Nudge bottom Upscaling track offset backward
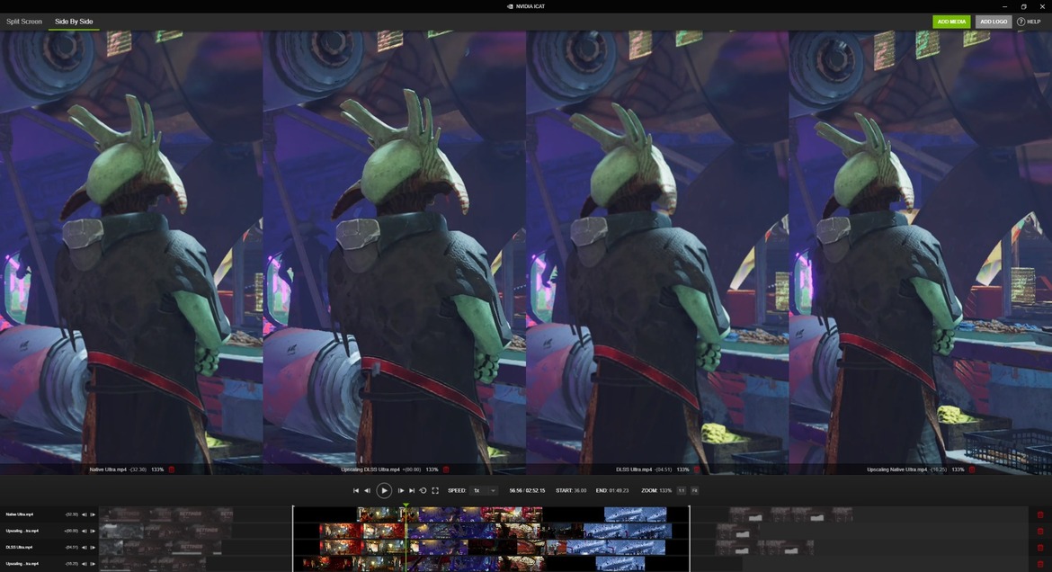1052x572 pixels. (85, 564)
